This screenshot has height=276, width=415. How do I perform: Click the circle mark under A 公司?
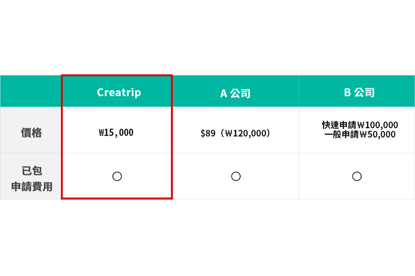click(x=236, y=176)
